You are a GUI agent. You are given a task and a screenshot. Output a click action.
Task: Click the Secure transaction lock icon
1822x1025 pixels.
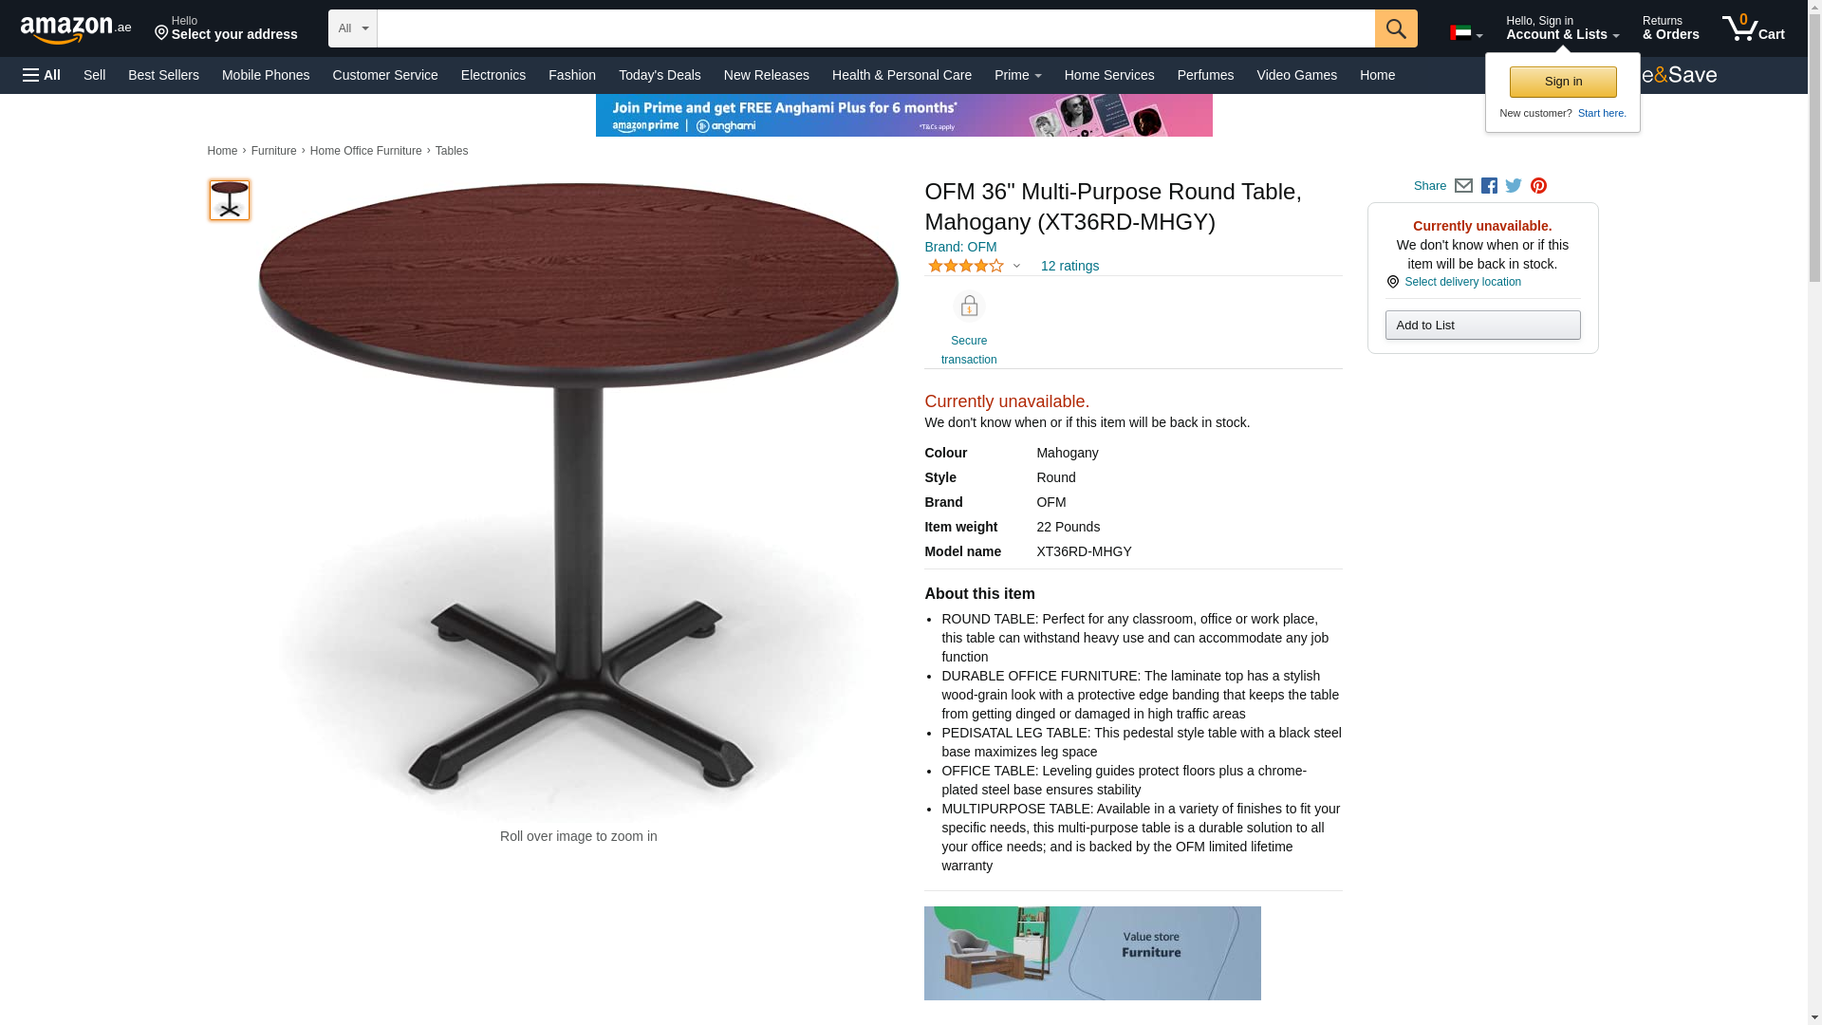pyautogui.click(x=969, y=307)
